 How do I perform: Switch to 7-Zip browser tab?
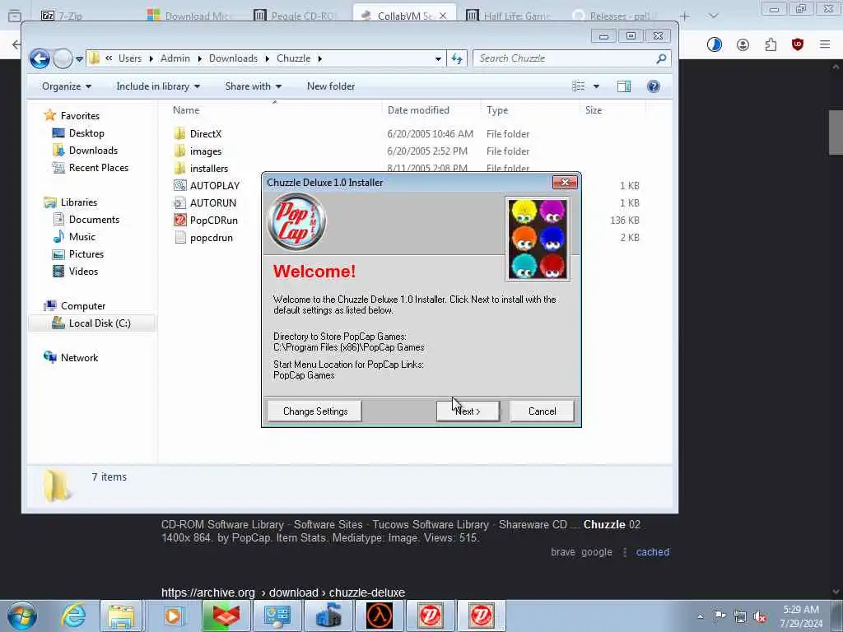pyautogui.click(x=70, y=16)
